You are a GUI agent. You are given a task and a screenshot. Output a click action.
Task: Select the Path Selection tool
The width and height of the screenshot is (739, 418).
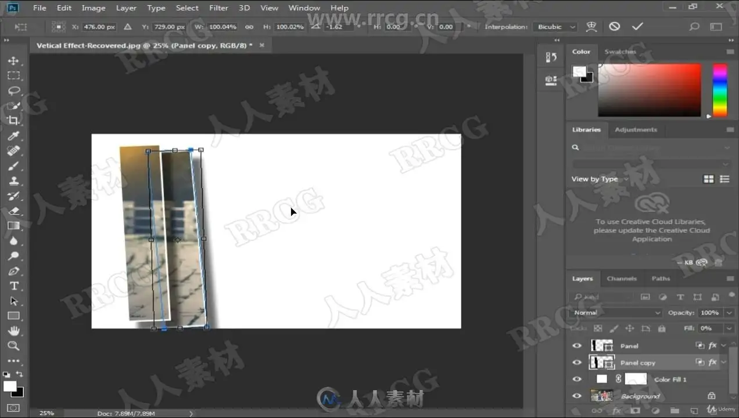point(13,301)
